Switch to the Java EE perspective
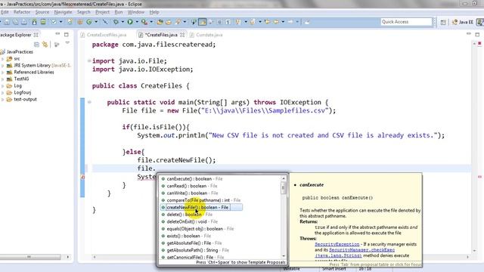 click(462, 22)
